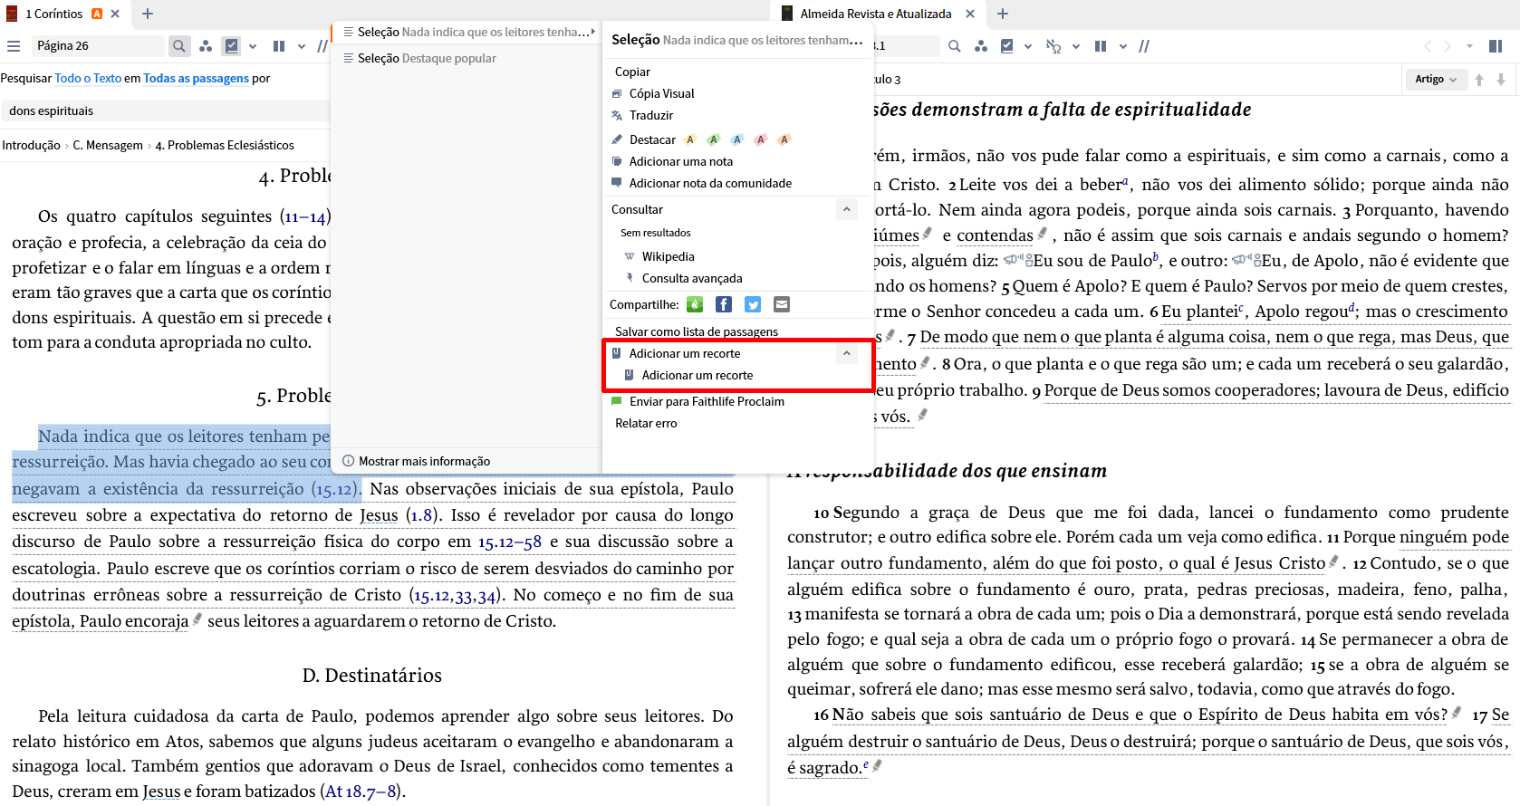Image resolution: width=1520 pixels, height=806 pixels.
Task: Toggle reading plan checkbox icon in left panel
Action: point(232,46)
